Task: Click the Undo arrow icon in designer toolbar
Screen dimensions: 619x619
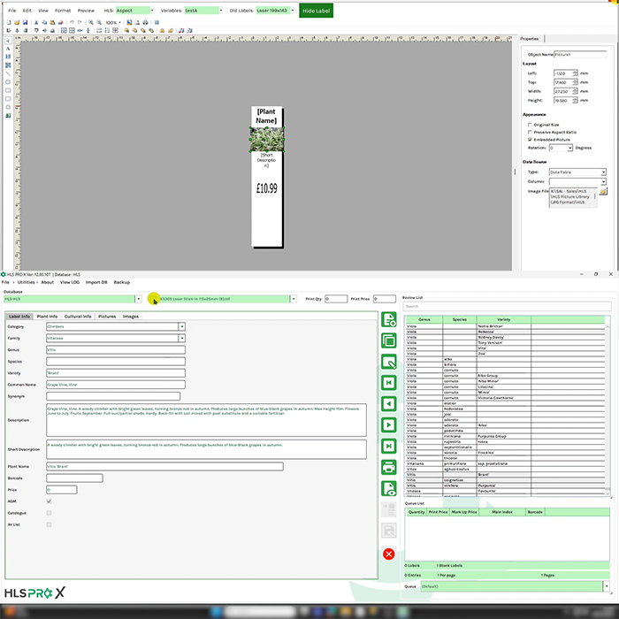Action: pos(72,22)
